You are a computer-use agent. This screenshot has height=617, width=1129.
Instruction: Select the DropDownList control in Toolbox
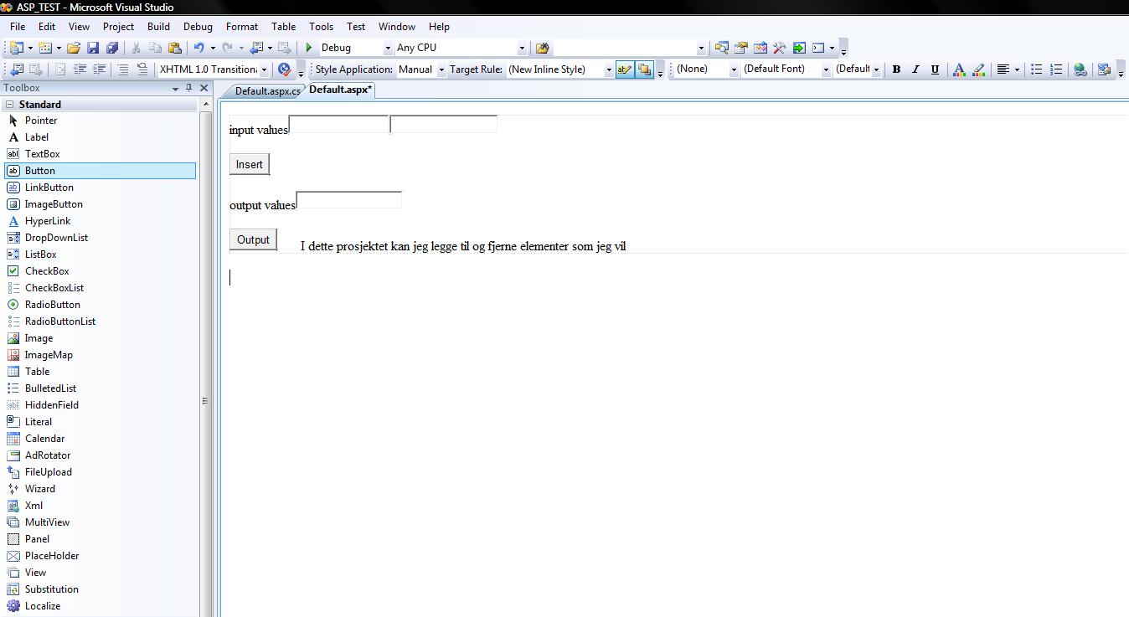pyautogui.click(x=100, y=238)
